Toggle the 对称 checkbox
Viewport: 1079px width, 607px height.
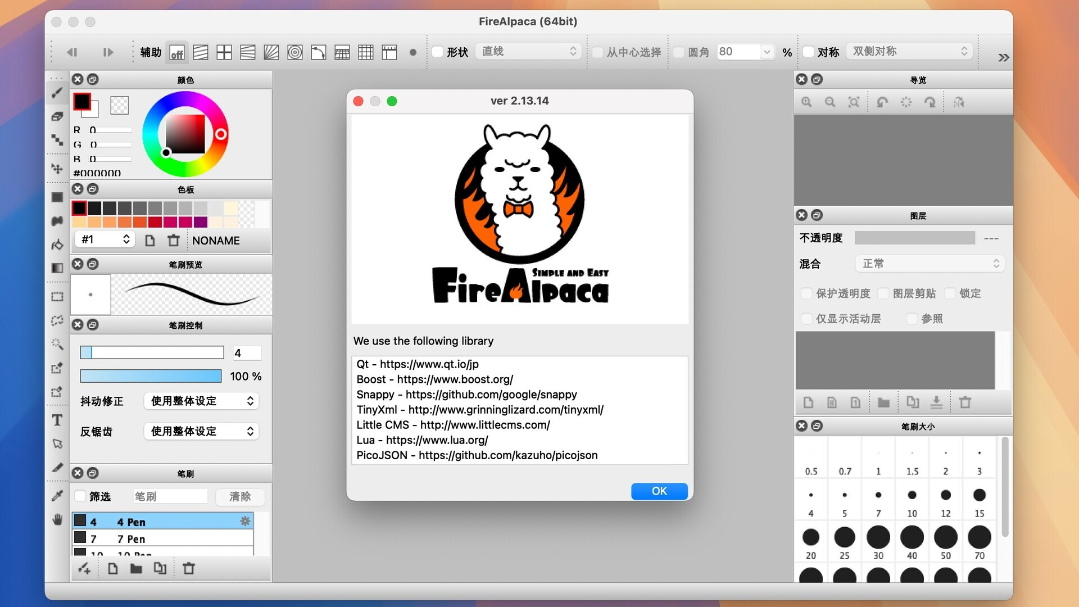click(808, 52)
